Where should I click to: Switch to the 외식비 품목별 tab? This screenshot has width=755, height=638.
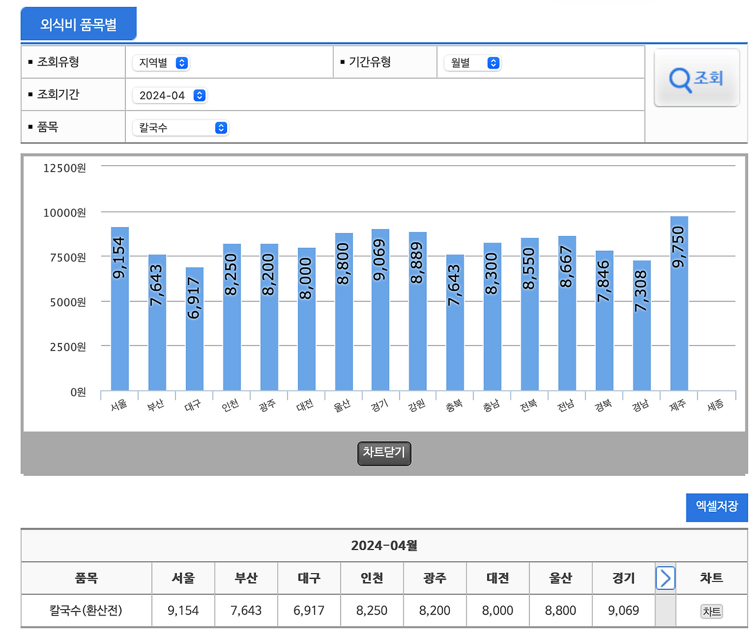pyautogui.click(x=78, y=23)
